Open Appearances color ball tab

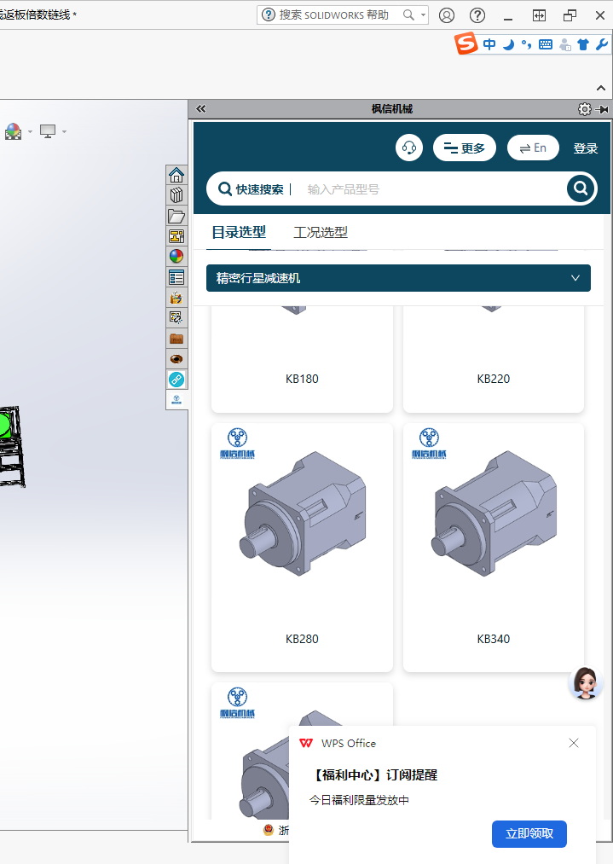pos(176,257)
